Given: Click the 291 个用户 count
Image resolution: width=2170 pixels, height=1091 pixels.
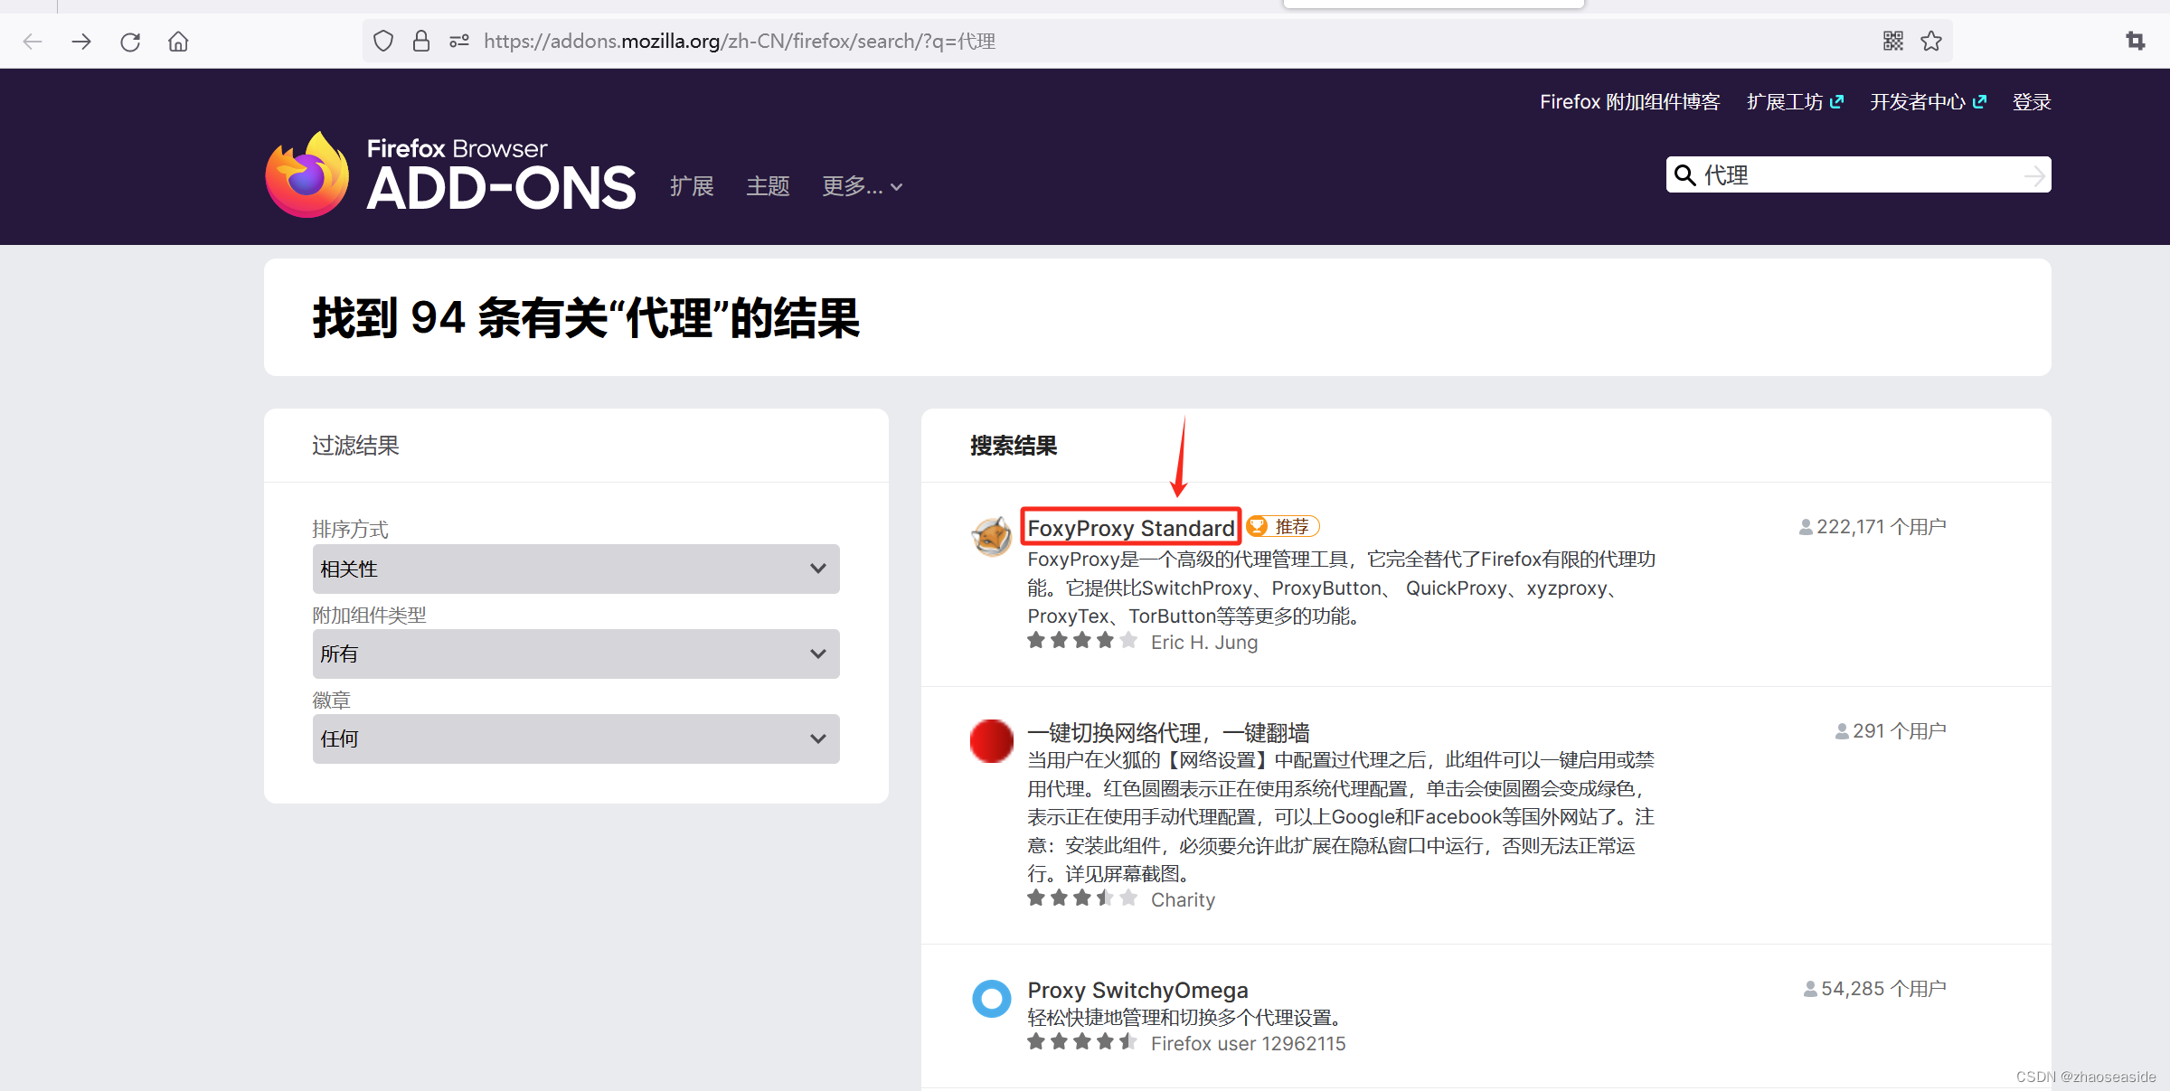Looking at the screenshot, I should [x=1891, y=730].
